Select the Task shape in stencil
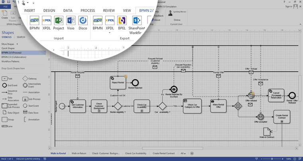303x161 pixels. point(4,79)
